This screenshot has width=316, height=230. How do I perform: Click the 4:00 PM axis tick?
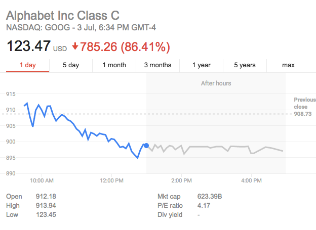pyautogui.click(x=251, y=180)
